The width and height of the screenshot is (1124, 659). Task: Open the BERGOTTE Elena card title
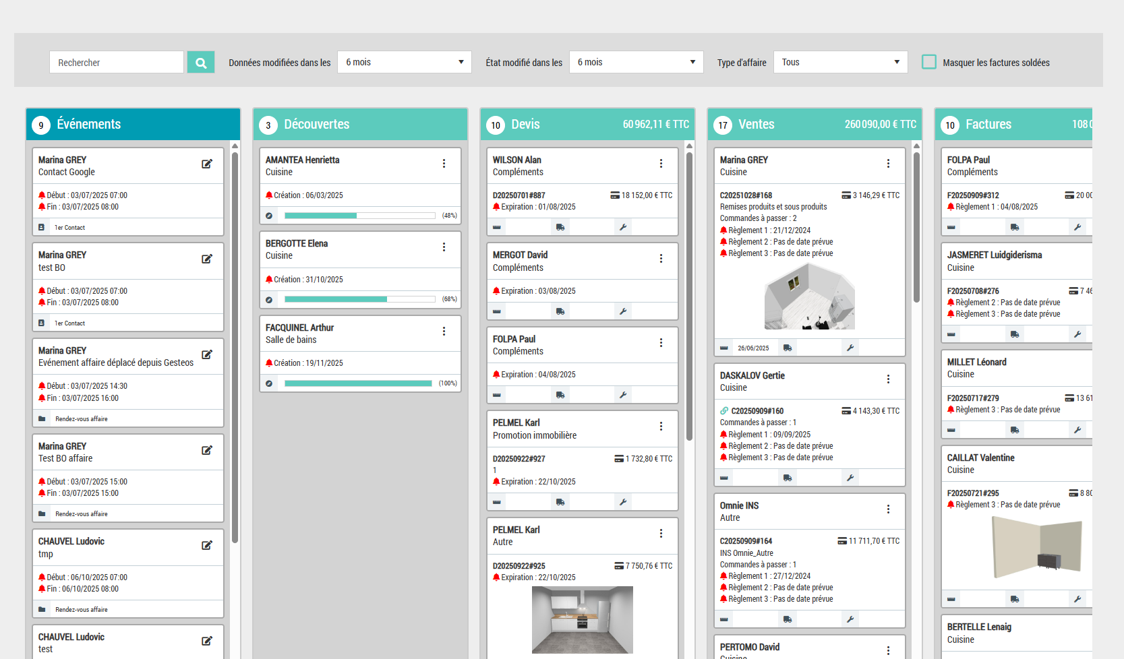click(297, 243)
